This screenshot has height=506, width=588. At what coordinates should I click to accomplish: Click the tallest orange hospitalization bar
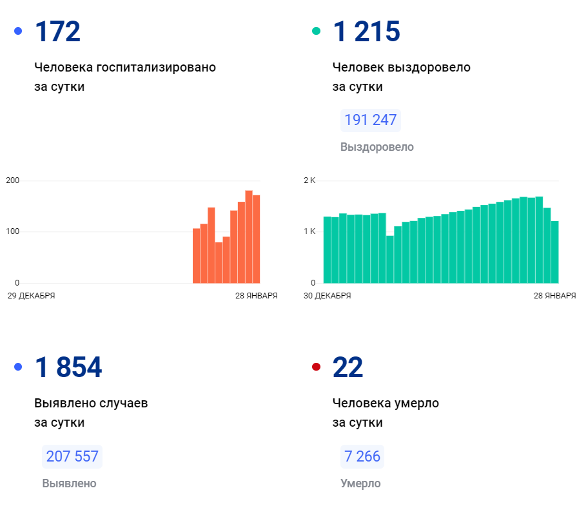[x=249, y=237]
